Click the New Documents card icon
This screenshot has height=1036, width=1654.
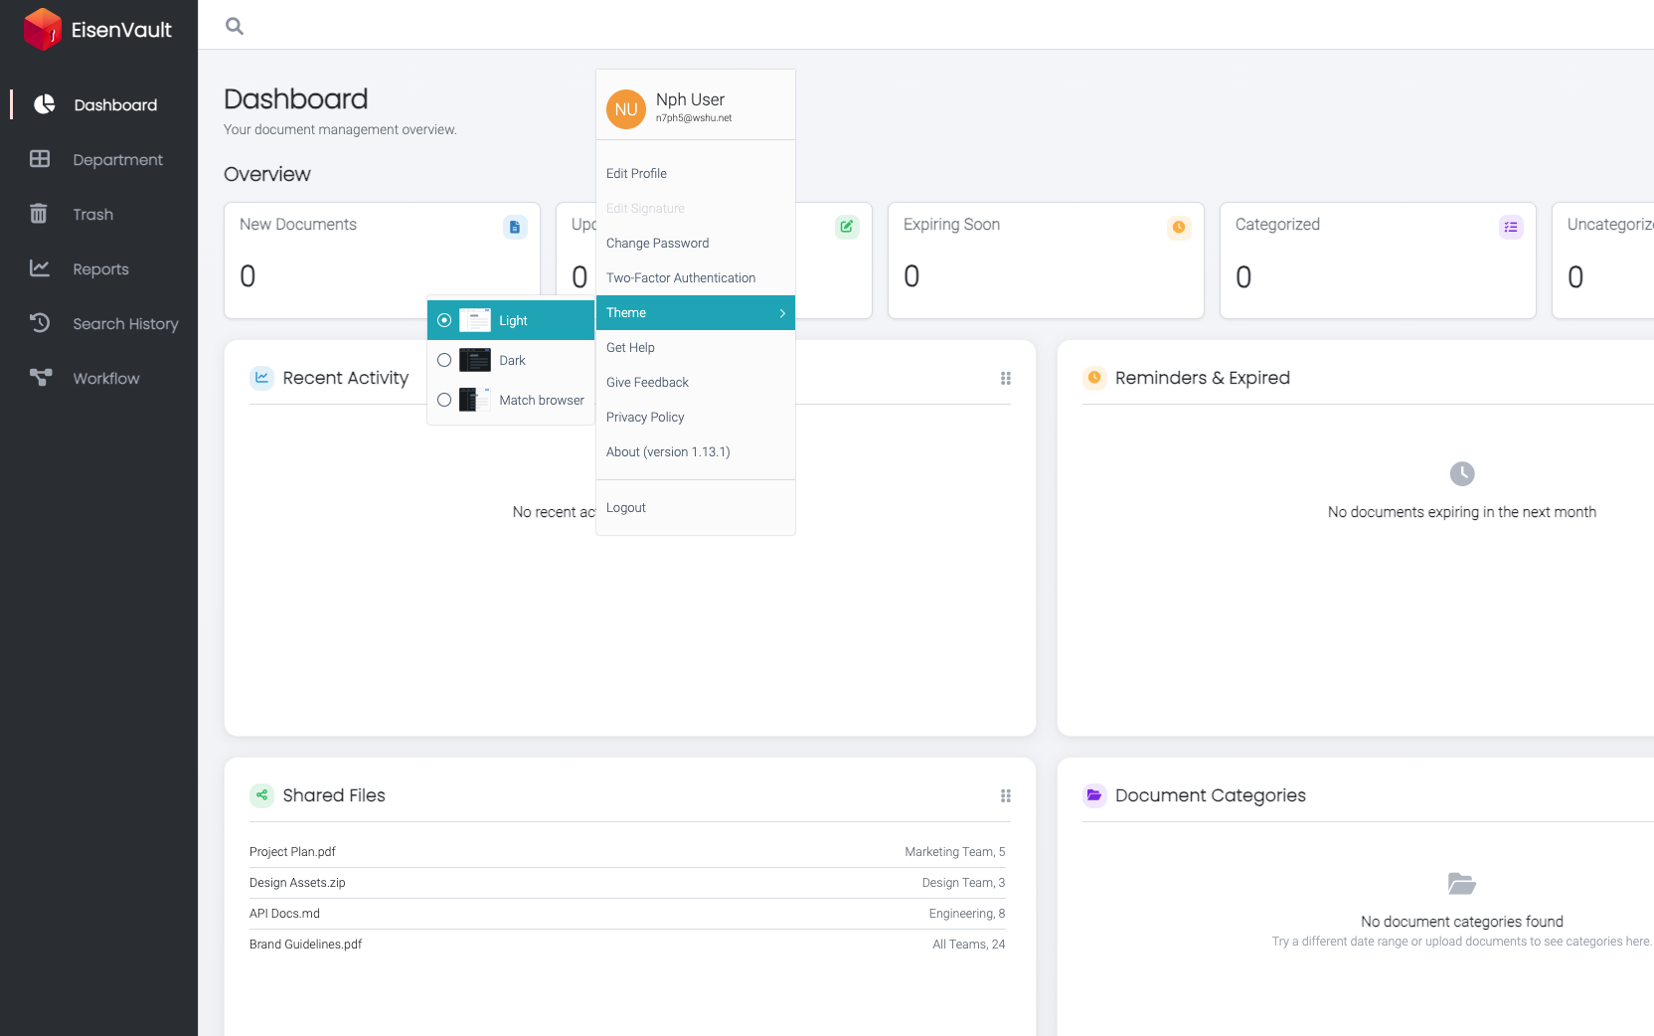515,227
